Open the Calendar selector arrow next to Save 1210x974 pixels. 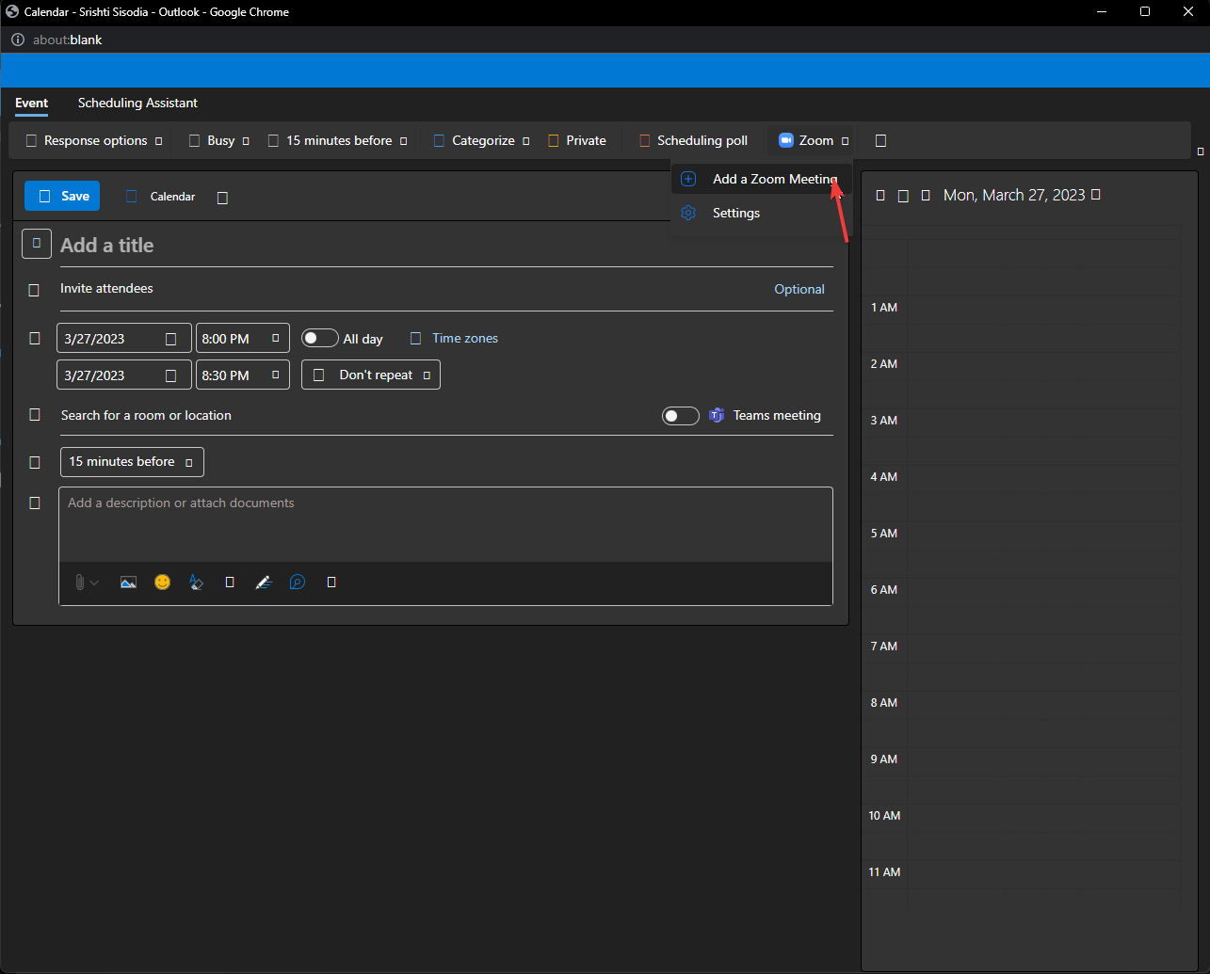[x=222, y=198]
